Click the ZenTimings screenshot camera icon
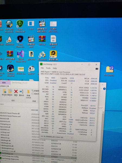This screenshot has width=122, height=163. point(97,69)
